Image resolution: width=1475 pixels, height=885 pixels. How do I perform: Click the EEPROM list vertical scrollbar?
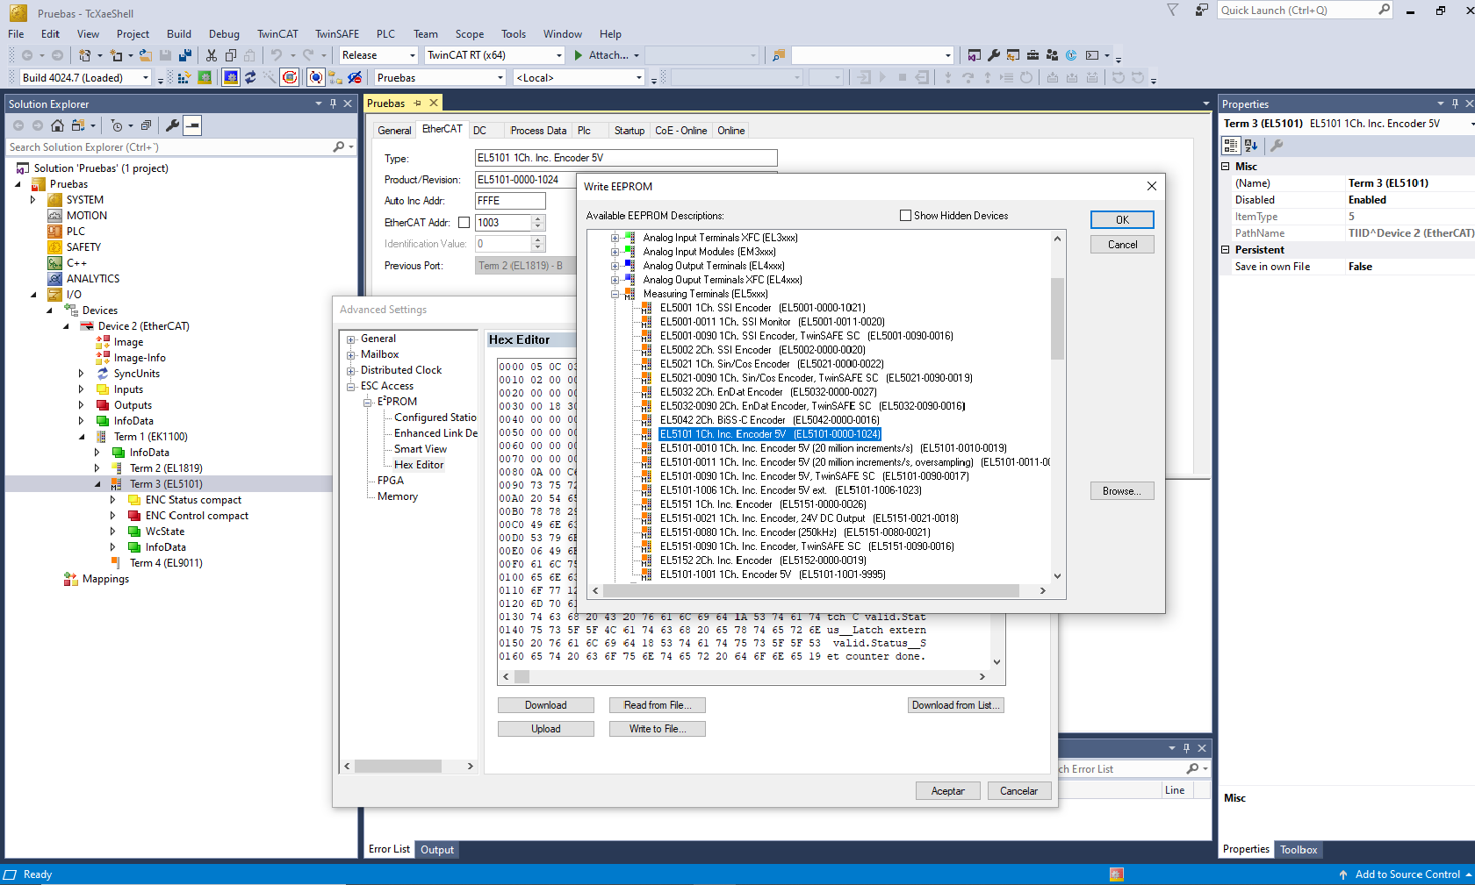point(1057,318)
